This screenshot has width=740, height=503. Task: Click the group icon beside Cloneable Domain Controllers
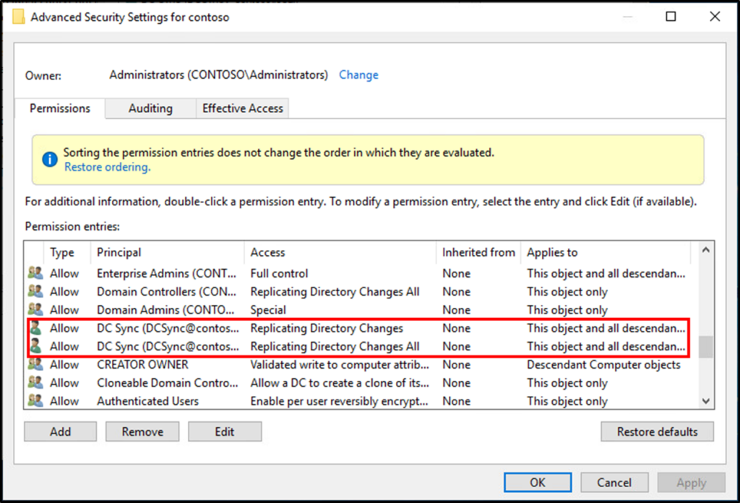click(x=34, y=383)
